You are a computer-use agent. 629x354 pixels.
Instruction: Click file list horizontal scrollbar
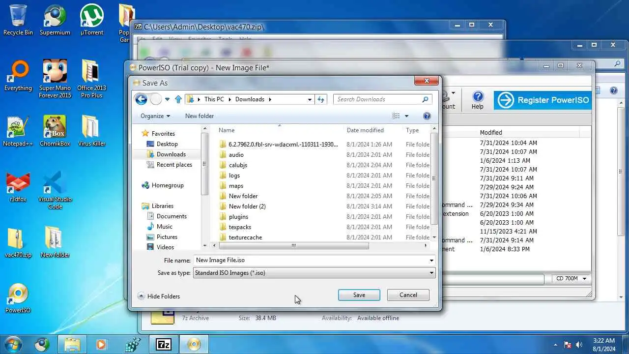pyautogui.click(x=293, y=245)
